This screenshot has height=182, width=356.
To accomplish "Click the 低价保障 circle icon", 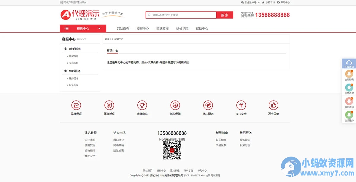I will 175,105.
